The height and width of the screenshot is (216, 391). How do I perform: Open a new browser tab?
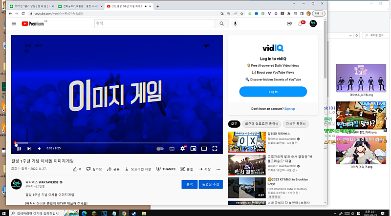point(157,6)
